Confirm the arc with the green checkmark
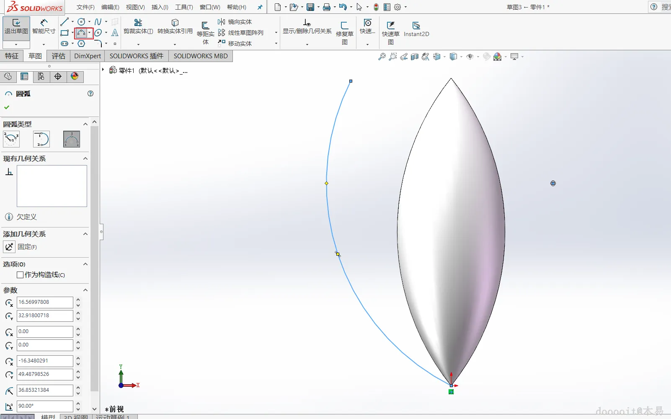The height and width of the screenshot is (419, 671). point(7,107)
